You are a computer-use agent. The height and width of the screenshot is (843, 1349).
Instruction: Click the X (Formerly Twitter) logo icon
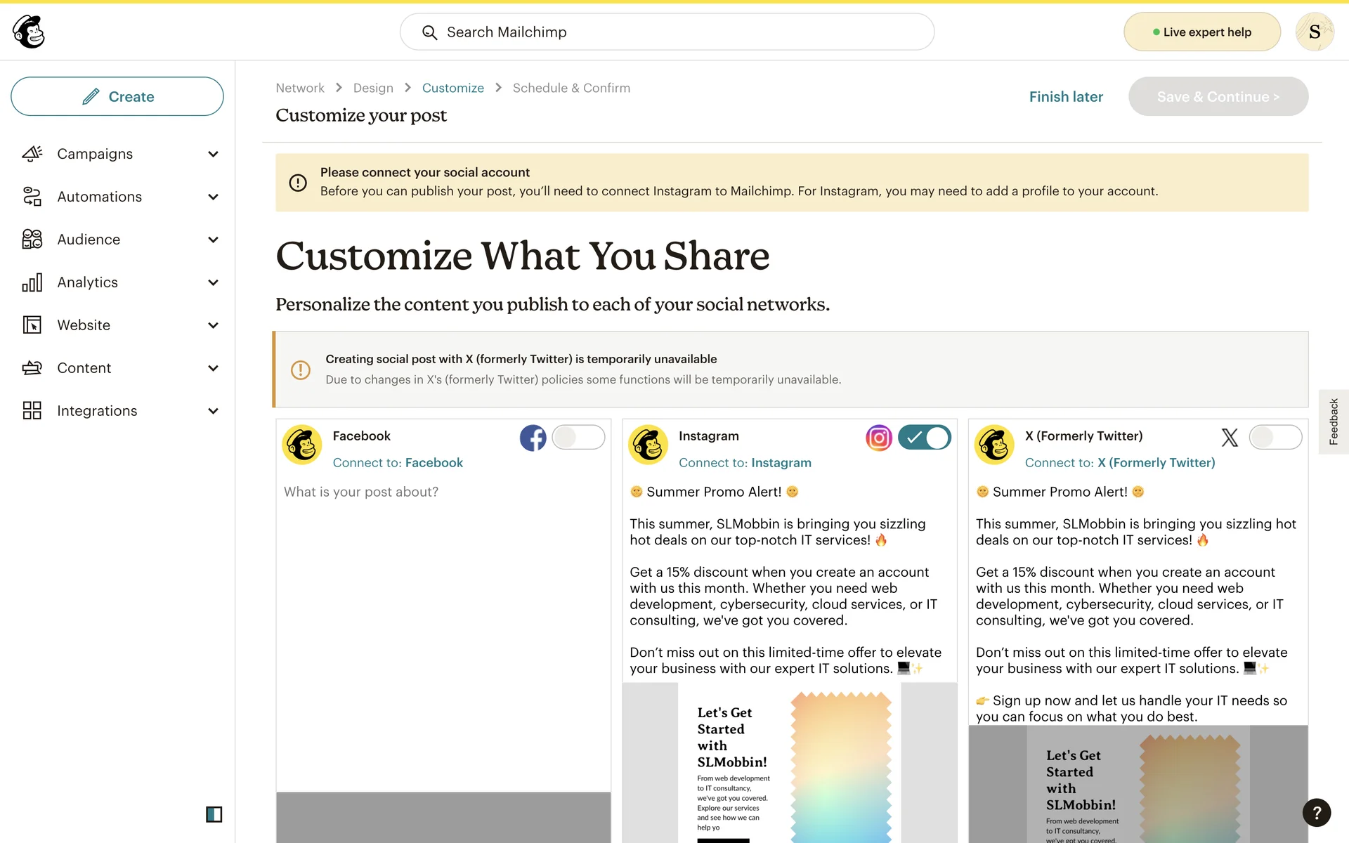[1229, 438]
